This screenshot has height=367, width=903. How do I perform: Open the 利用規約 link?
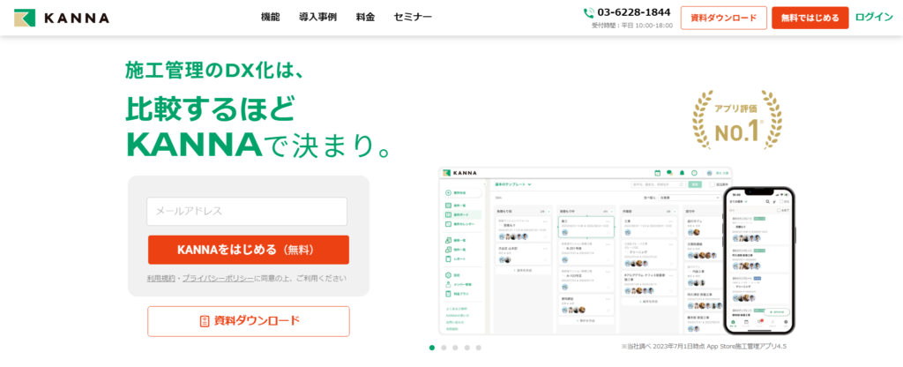161,278
